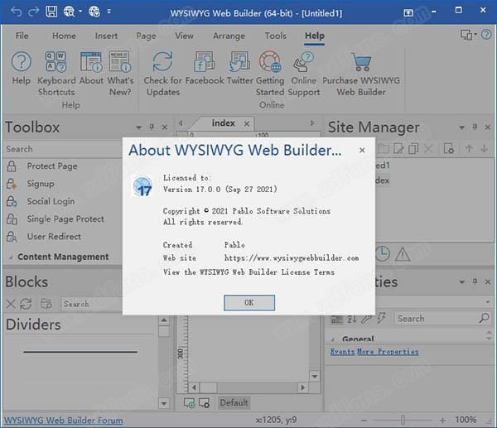Click the zoom in plus button

coord(442,421)
